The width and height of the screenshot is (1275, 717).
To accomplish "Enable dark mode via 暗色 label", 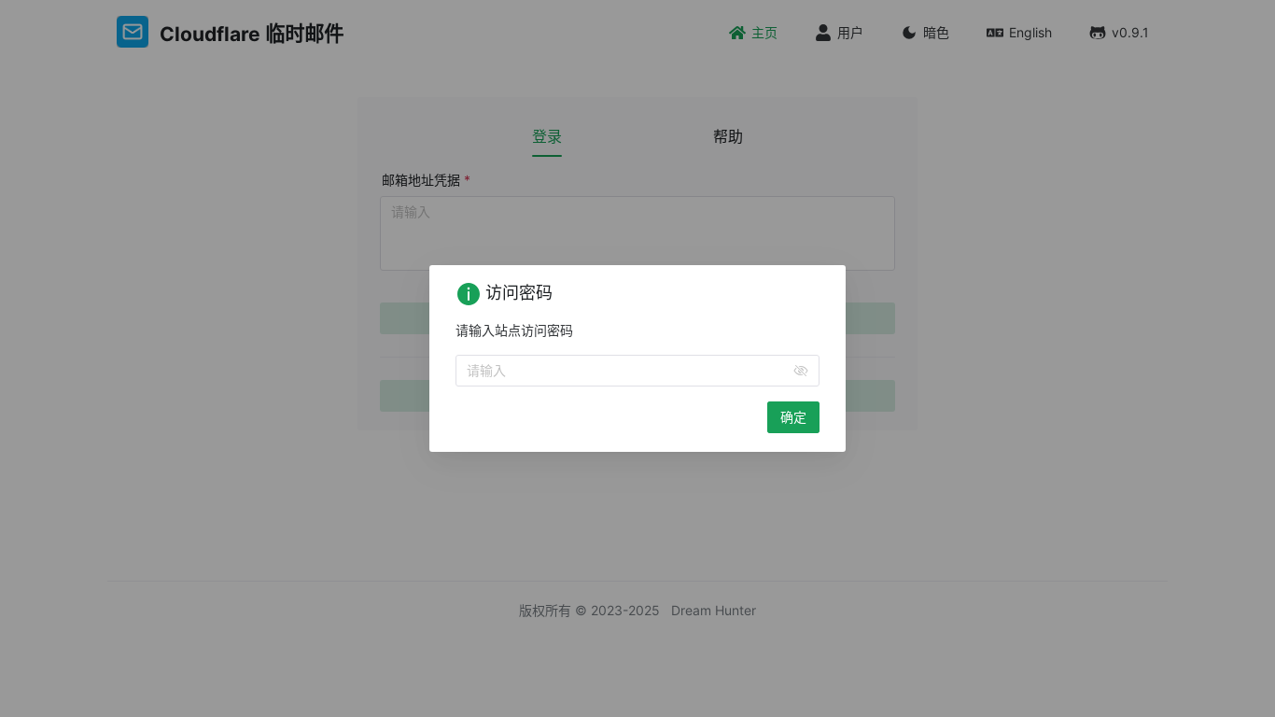I will click(x=935, y=33).
